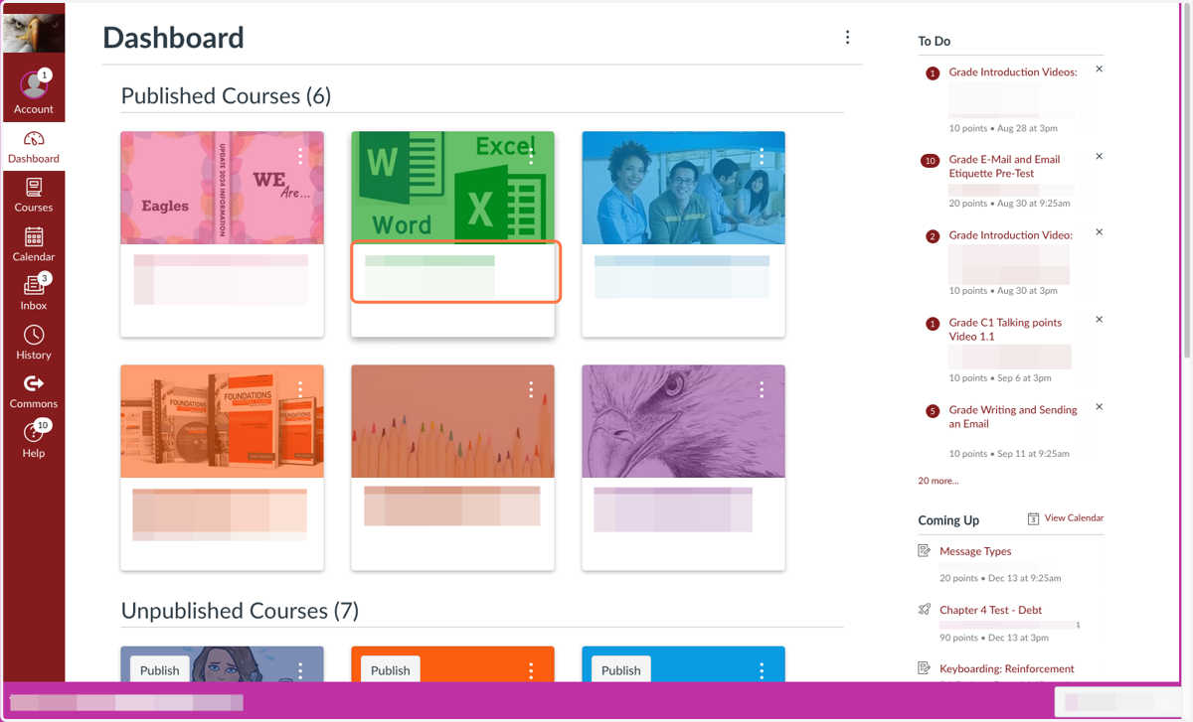Click quiz rocket icon beside Chapter 4 Test

pos(925,610)
